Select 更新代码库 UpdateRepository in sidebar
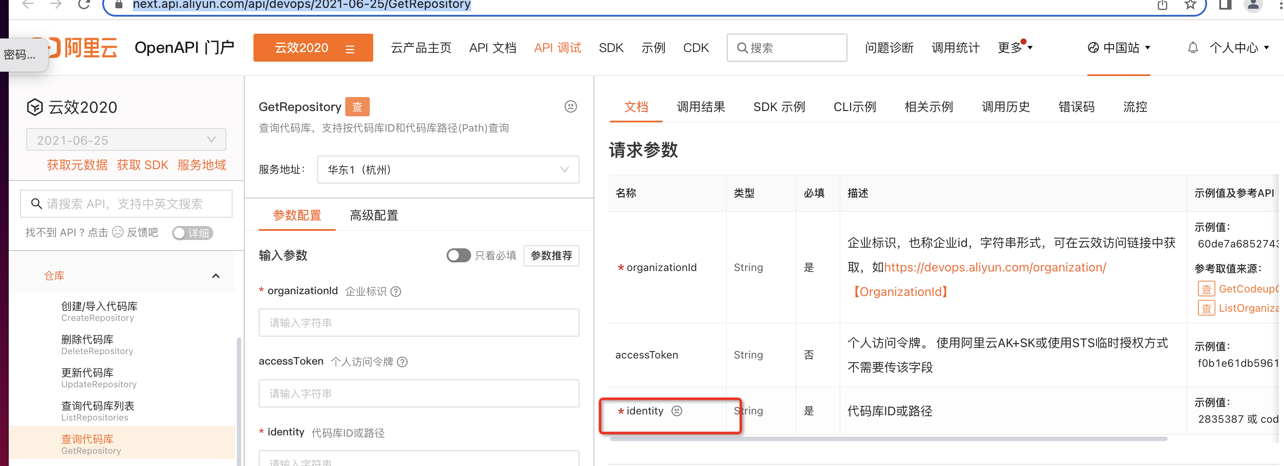 pyautogui.click(x=99, y=378)
